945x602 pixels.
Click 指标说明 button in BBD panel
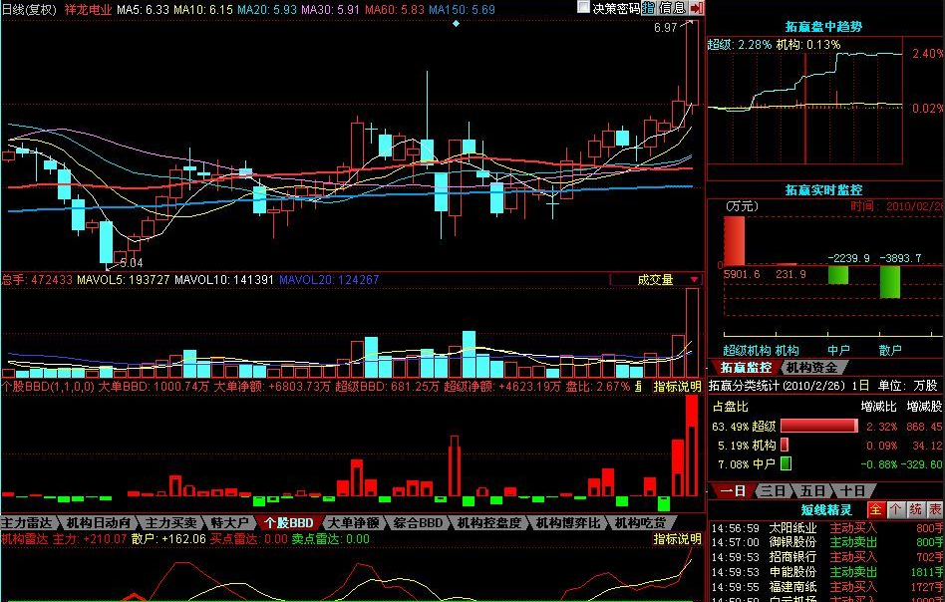tap(677, 386)
